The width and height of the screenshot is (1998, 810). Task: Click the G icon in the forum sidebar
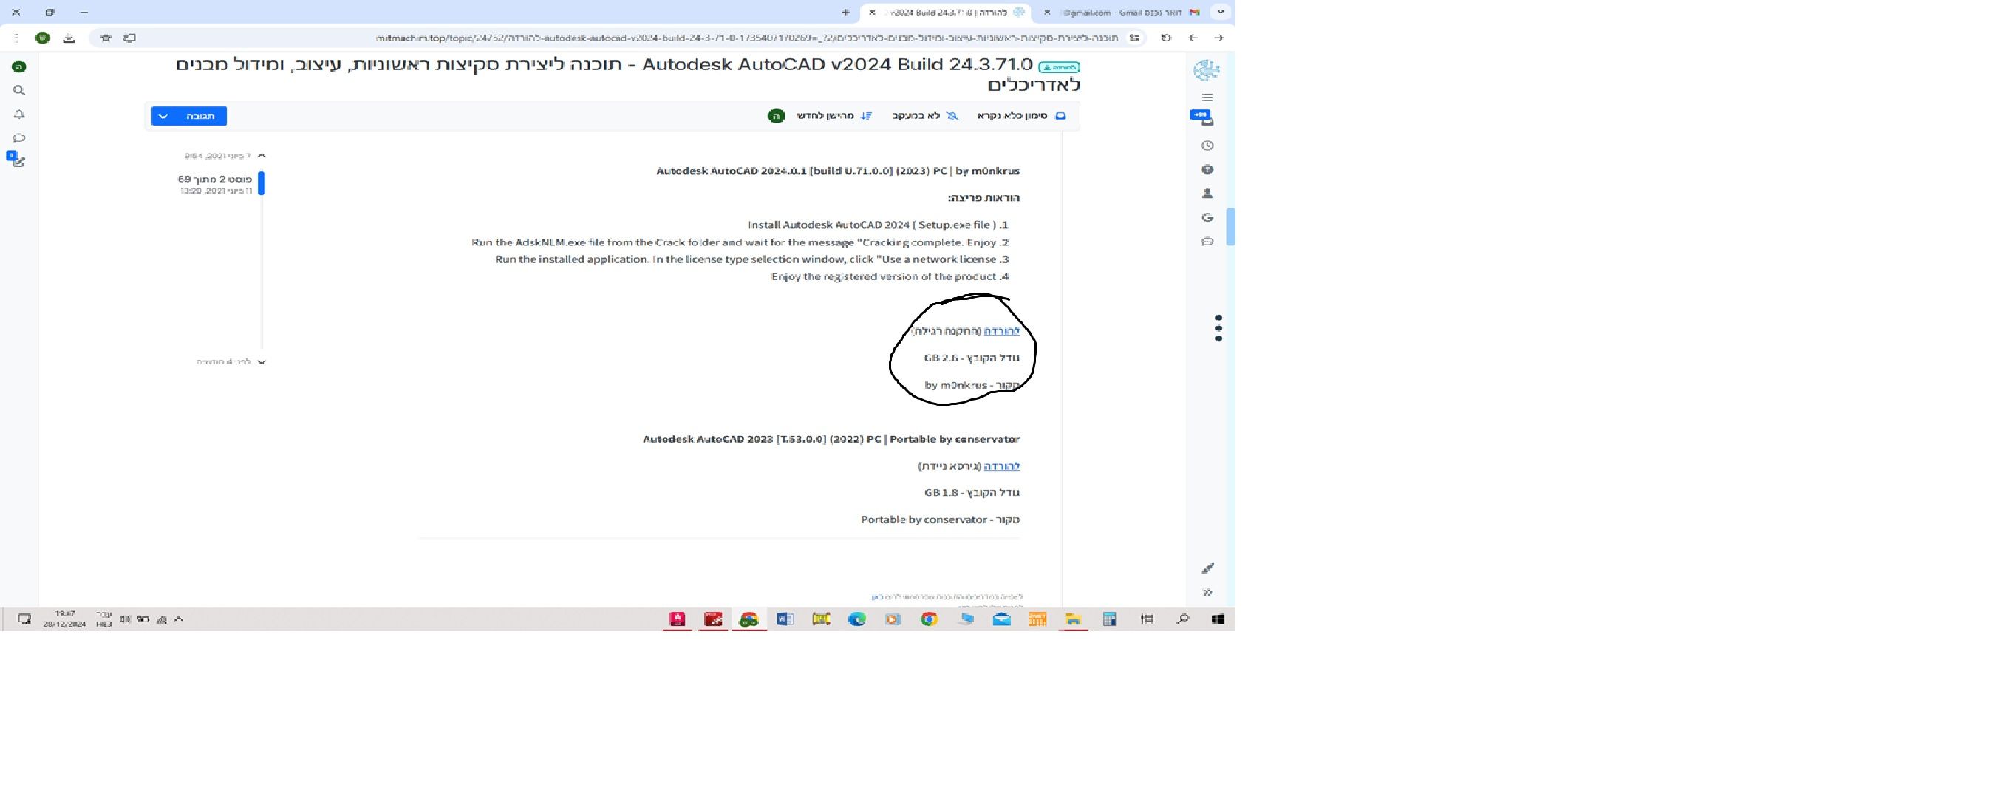(1207, 218)
